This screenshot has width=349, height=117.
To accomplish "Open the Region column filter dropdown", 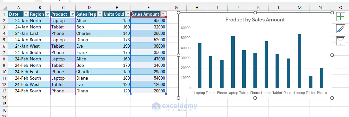I will pos(47,14).
